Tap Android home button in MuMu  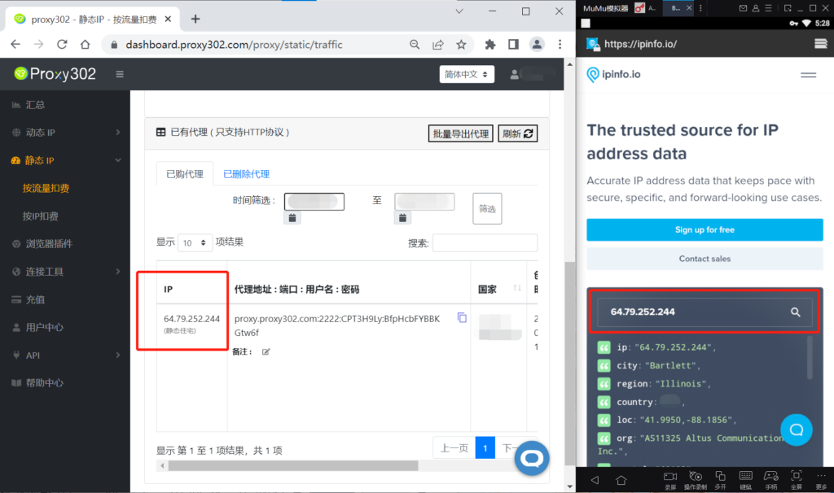tap(621, 480)
